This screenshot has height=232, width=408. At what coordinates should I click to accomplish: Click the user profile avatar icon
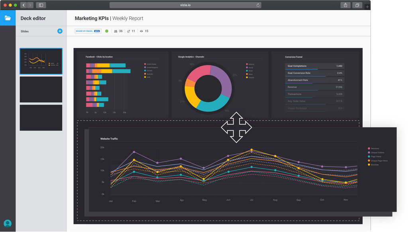[8, 223]
